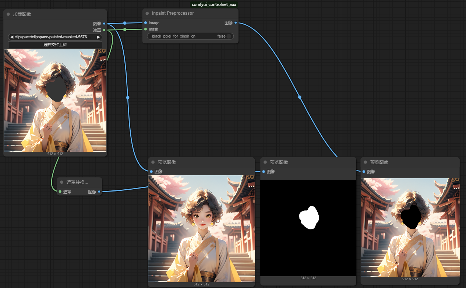Screen dimensions: 466x288
Task: Toggle the black_pixel_for_xinsir_cn switch
Action: tap(229, 36)
